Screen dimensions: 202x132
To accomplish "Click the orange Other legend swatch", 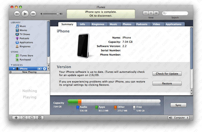I will pos(115,107).
